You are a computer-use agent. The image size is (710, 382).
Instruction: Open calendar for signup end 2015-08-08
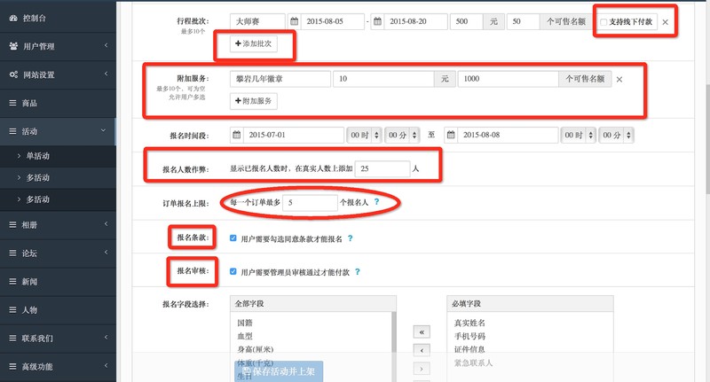pos(451,135)
